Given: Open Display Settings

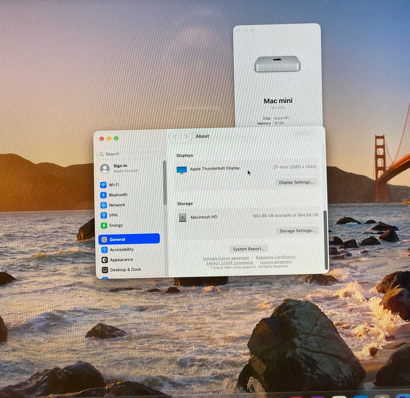Looking at the screenshot, I should 296,183.
